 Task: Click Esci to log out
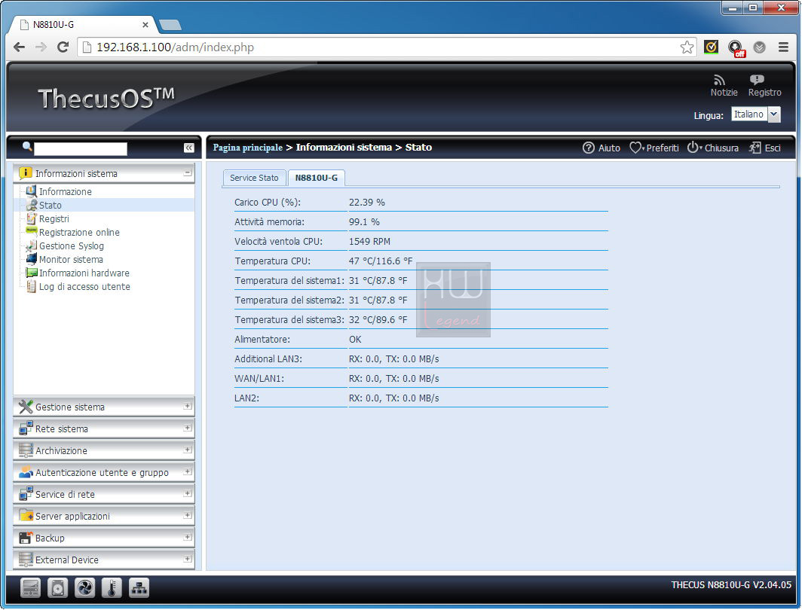[x=765, y=148]
